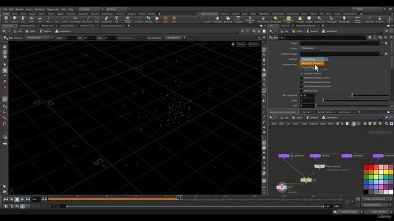Click stop button in playbar
The width and height of the screenshot is (394, 221).
17,199
